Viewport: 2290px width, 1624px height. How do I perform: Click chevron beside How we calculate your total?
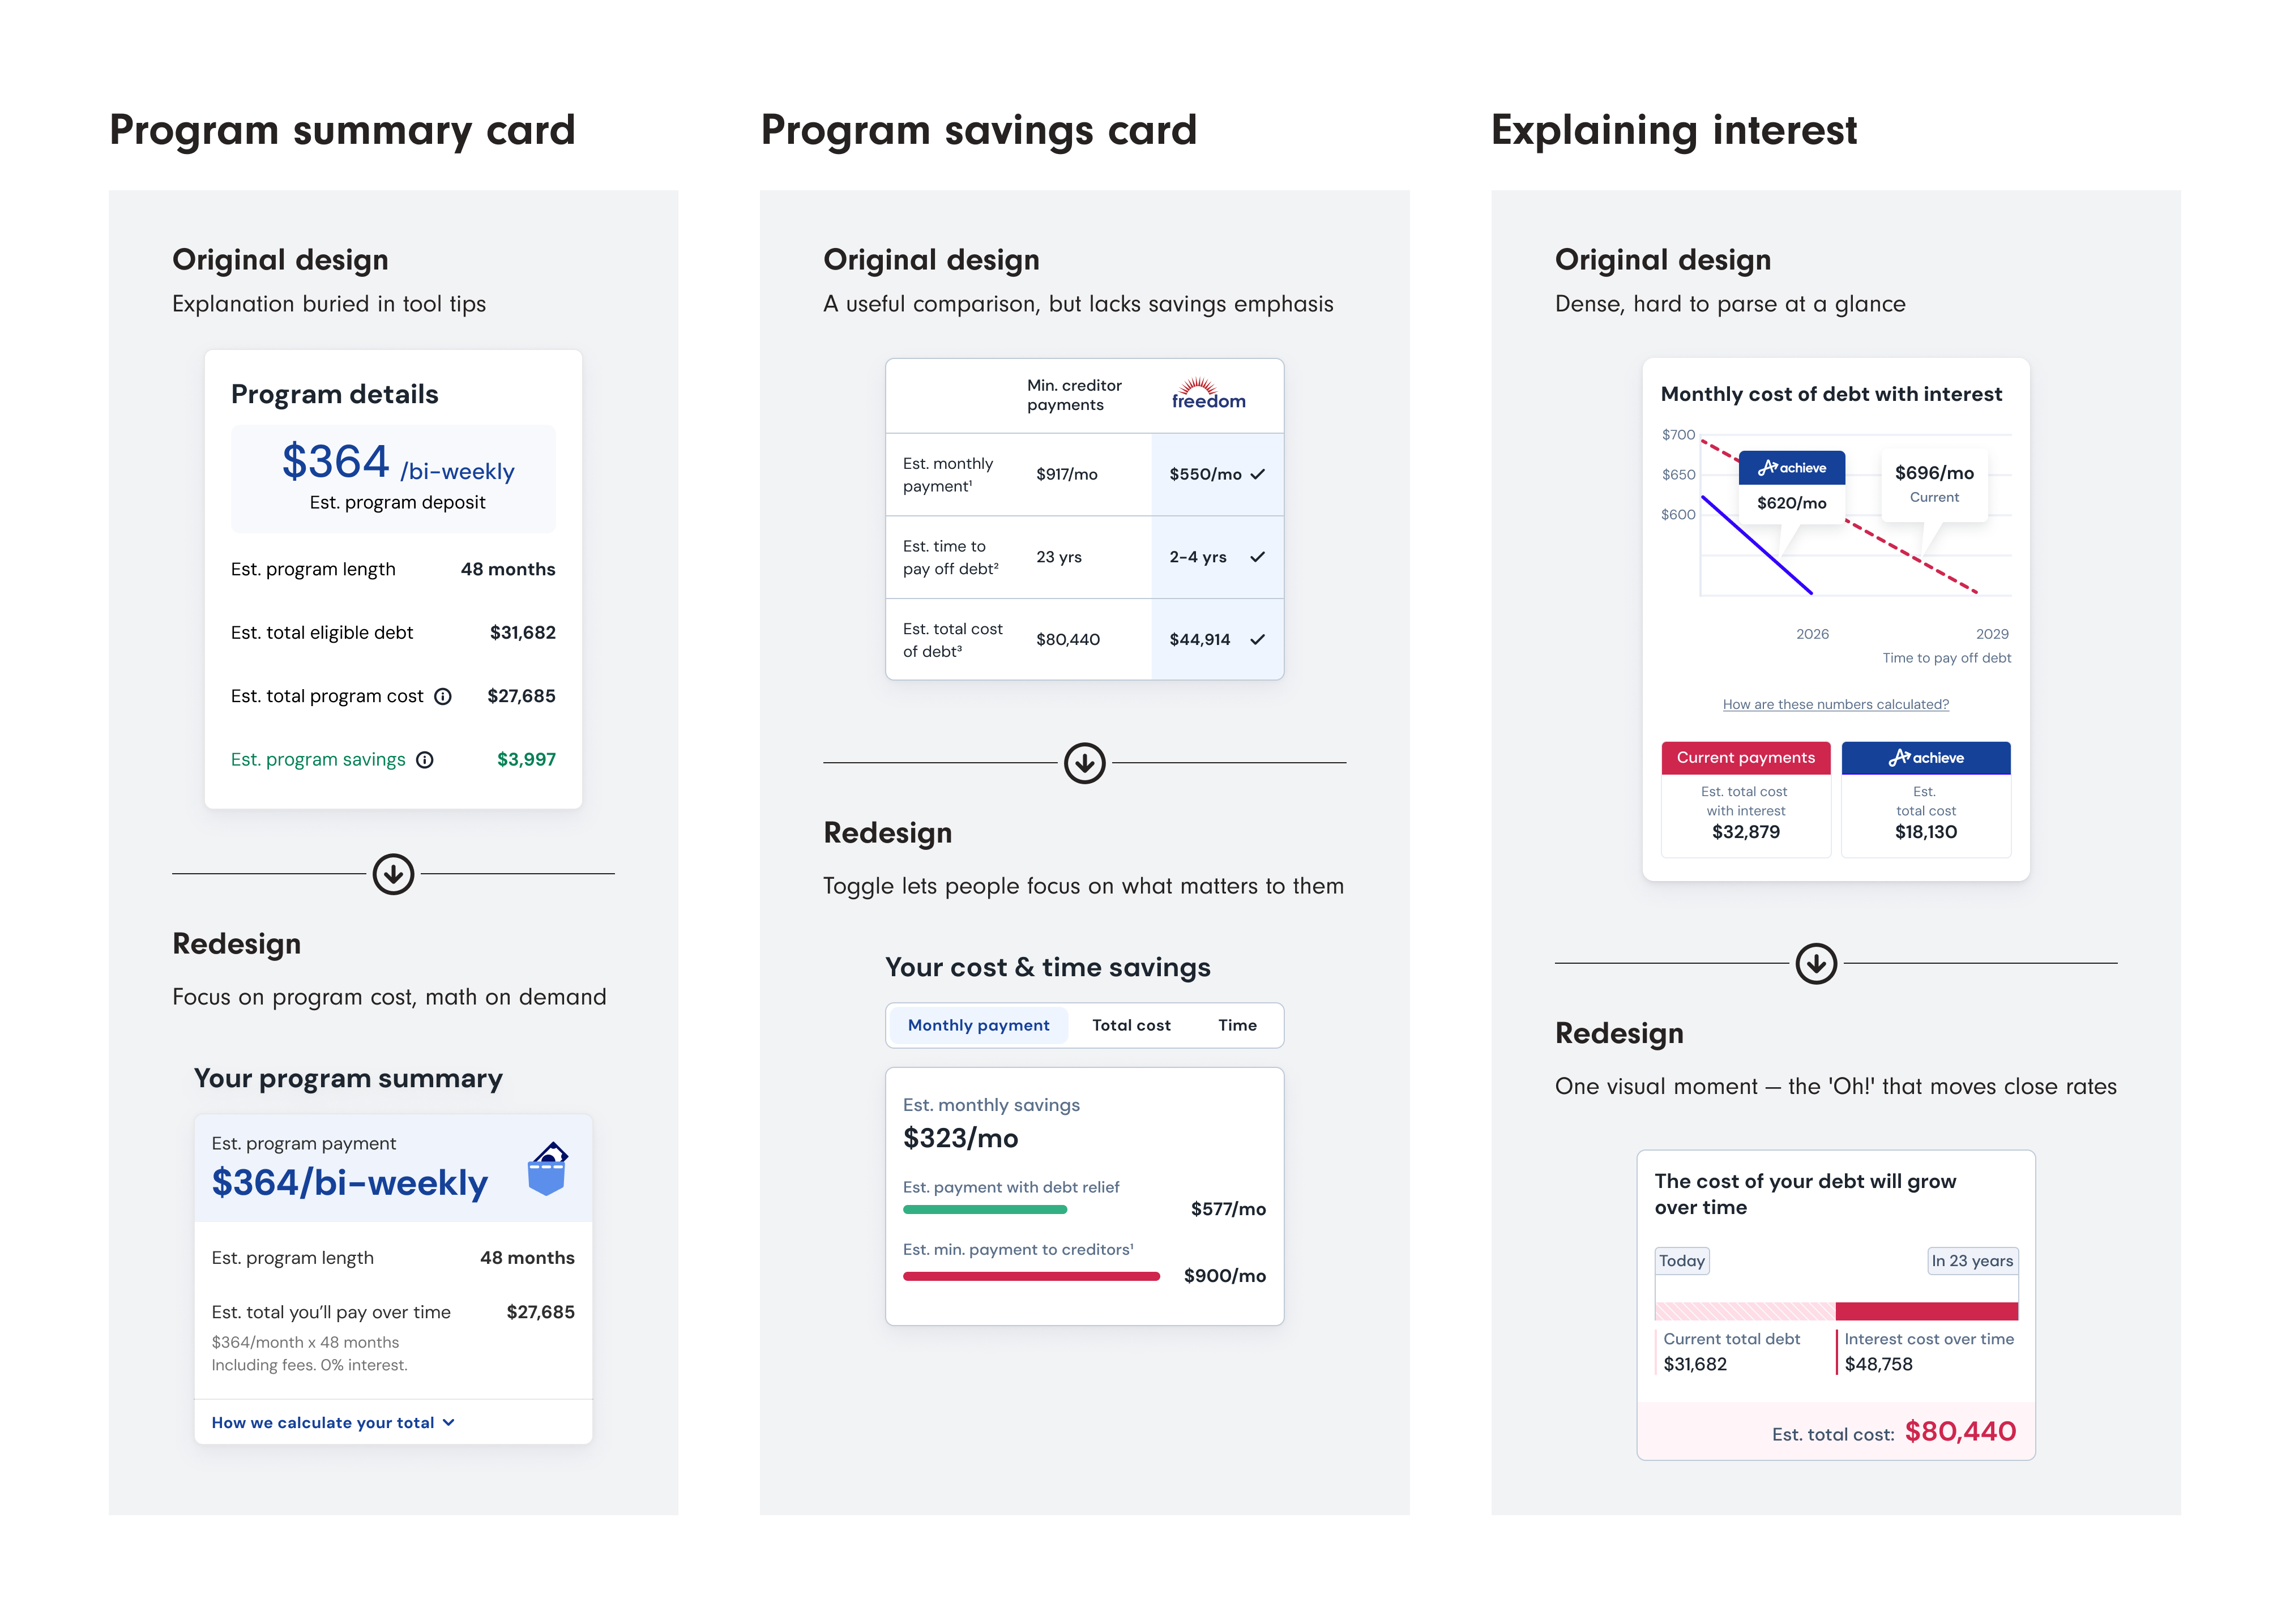[449, 1422]
